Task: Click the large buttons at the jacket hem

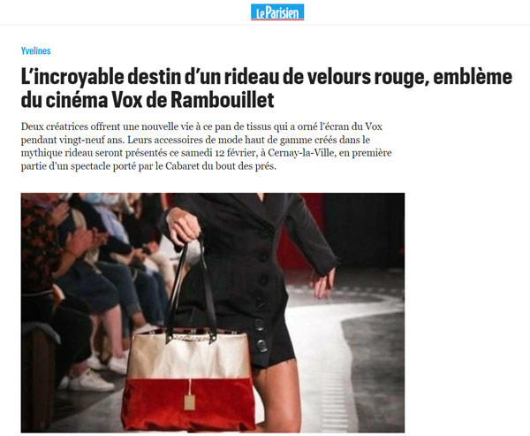Action: pos(261,335)
